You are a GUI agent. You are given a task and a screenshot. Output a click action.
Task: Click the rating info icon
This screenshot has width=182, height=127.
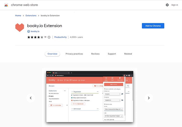coord(49,37)
